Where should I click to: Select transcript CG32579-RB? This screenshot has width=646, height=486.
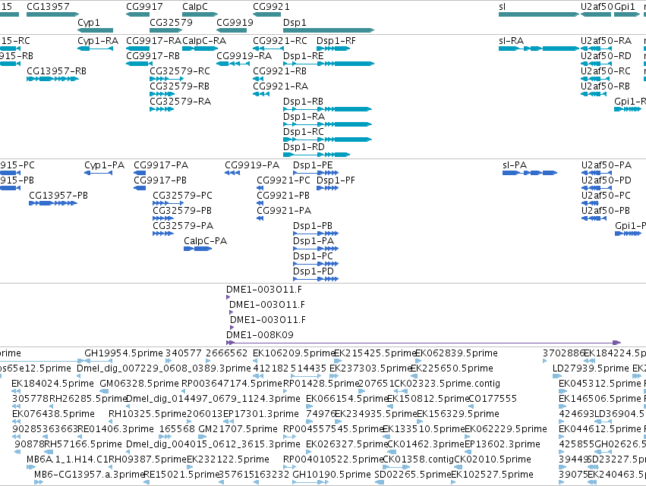[179, 86]
